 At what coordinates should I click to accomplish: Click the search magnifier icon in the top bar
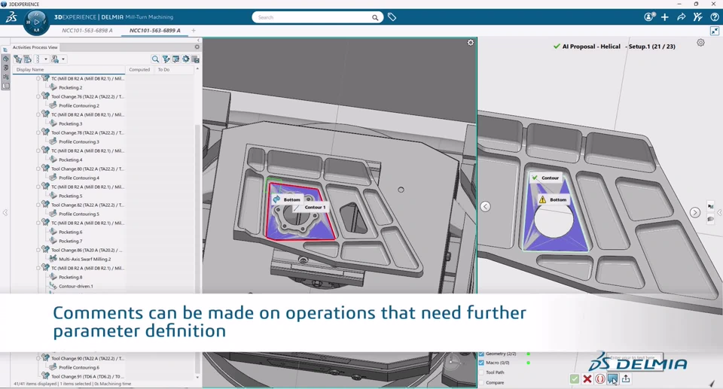375,17
